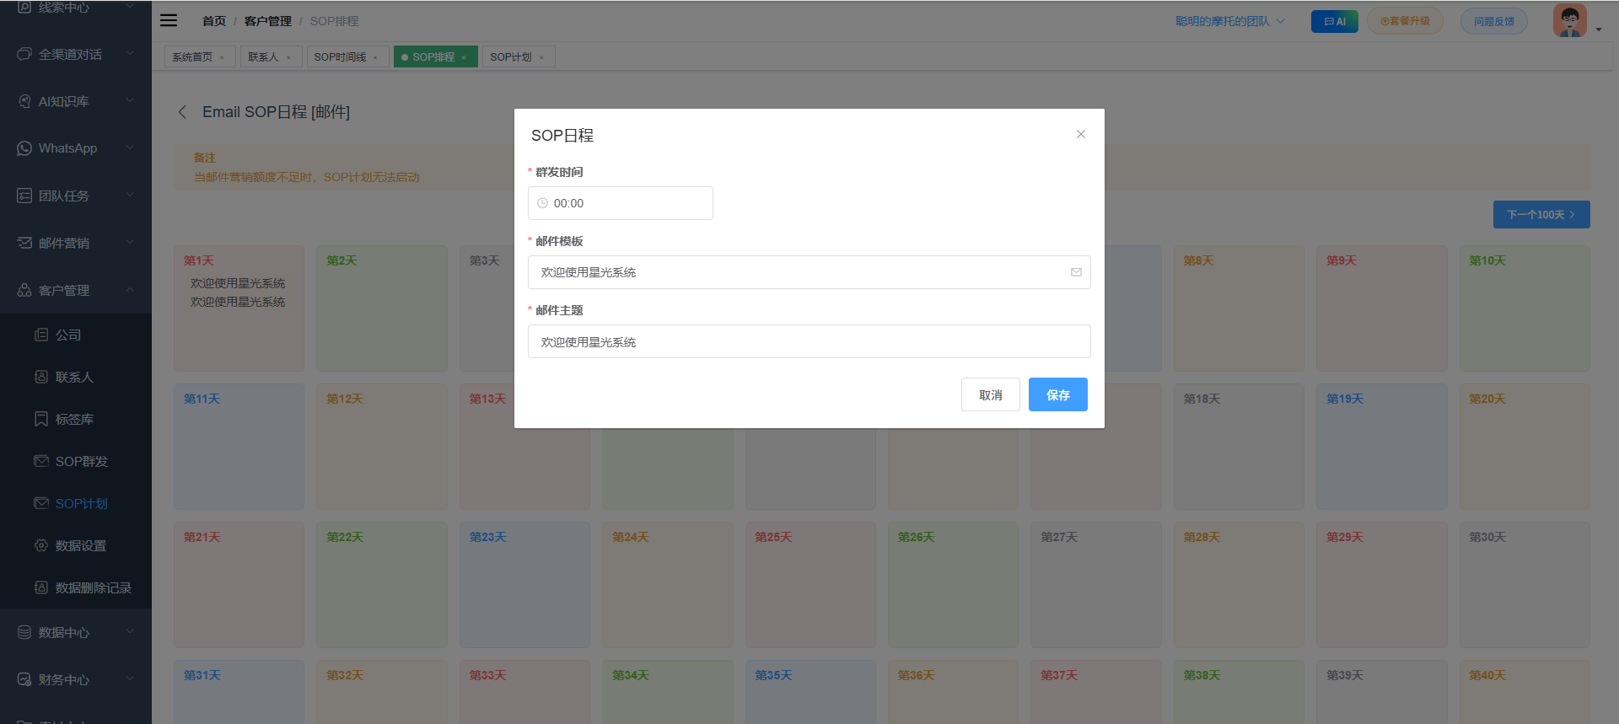Click the clock icon in time field
Image resolution: width=1619 pixels, height=724 pixels.
click(x=542, y=203)
